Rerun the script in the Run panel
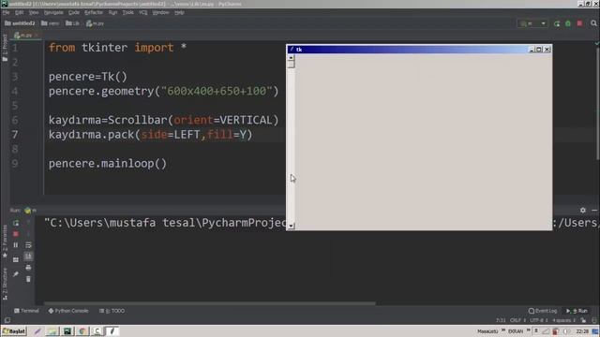 [16, 223]
